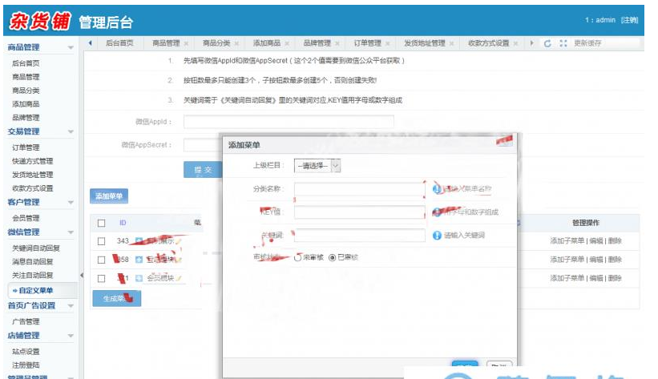Close the 商品管理 tab with its X
The height and width of the screenshot is (379, 658).
point(186,43)
